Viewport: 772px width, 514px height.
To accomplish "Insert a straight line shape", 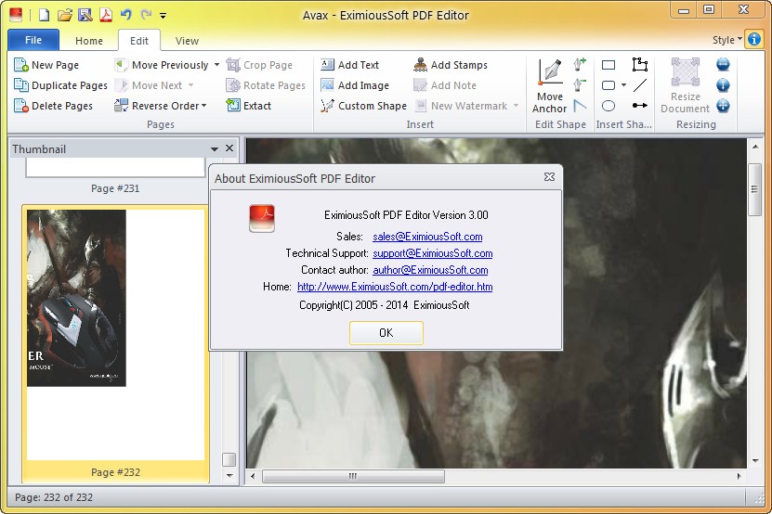I will 639,85.
